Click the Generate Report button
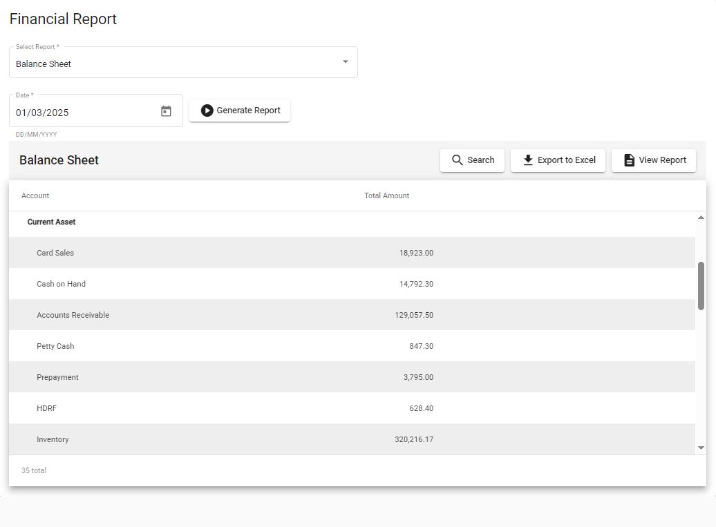The image size is (716, 527). tap(240, 111)
